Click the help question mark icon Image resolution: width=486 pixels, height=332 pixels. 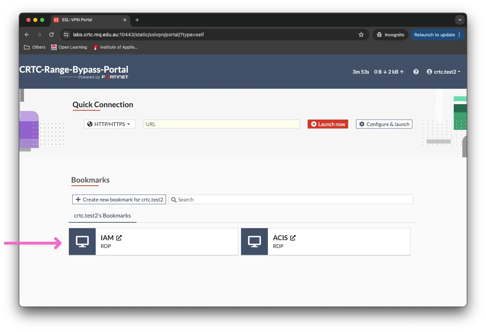pos(416,72)
